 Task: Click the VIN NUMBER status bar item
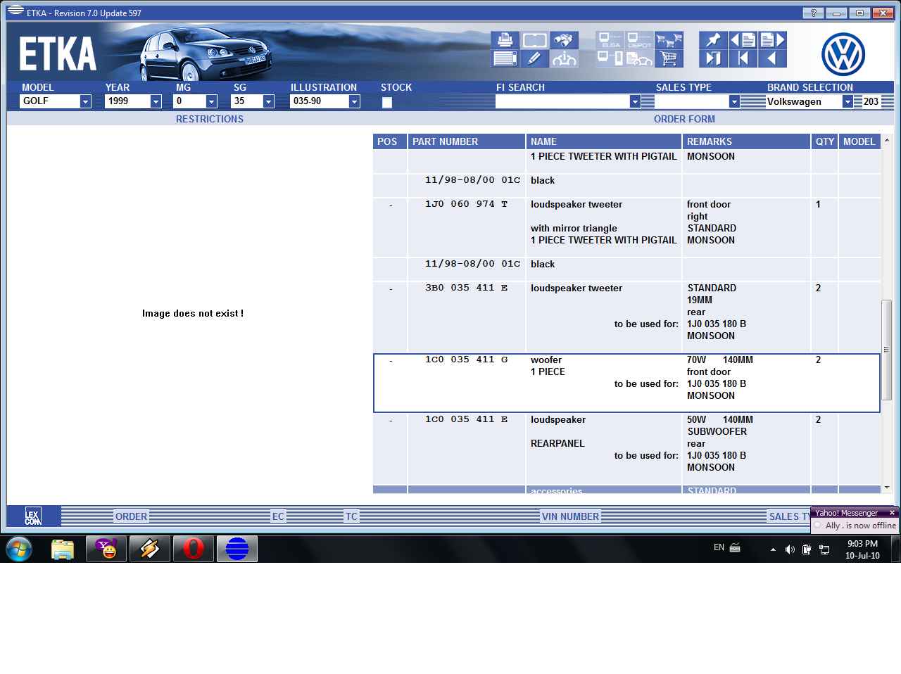point(570,516)
